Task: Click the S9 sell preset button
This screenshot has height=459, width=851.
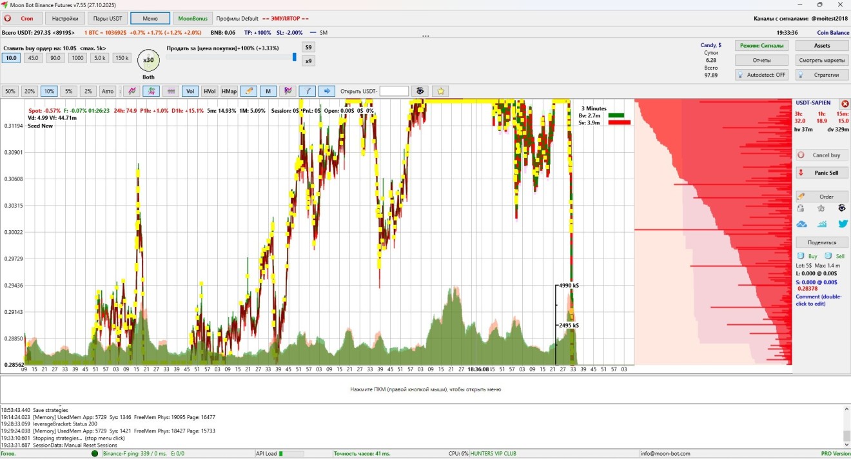Action: click(309, 47)
